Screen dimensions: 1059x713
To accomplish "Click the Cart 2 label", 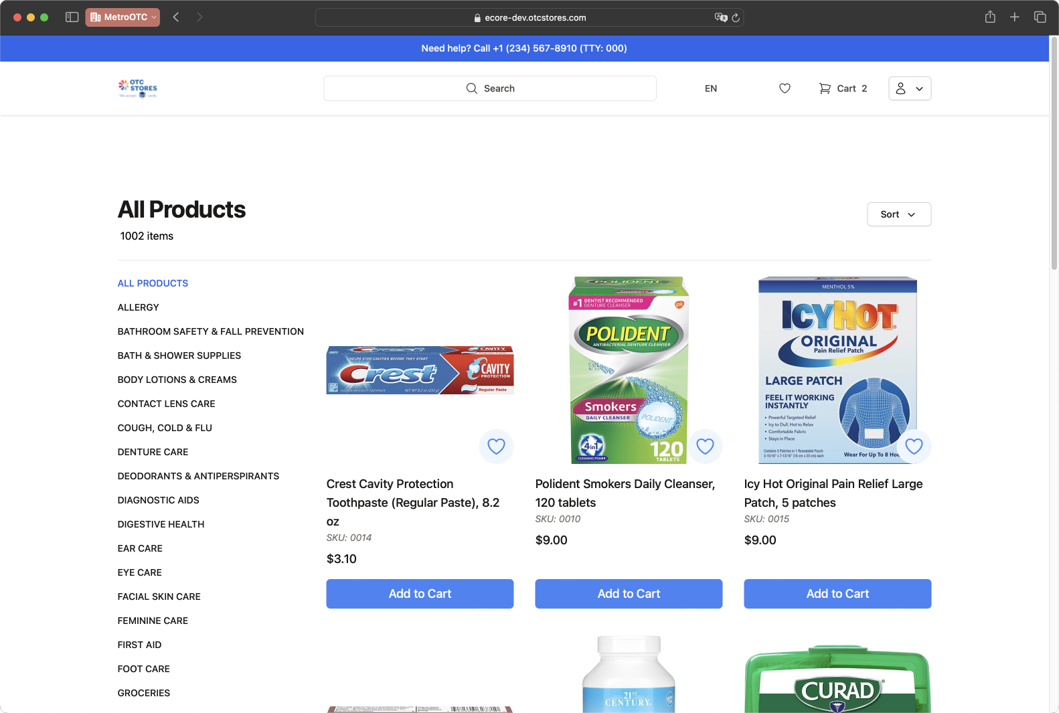I will [852, 88].
